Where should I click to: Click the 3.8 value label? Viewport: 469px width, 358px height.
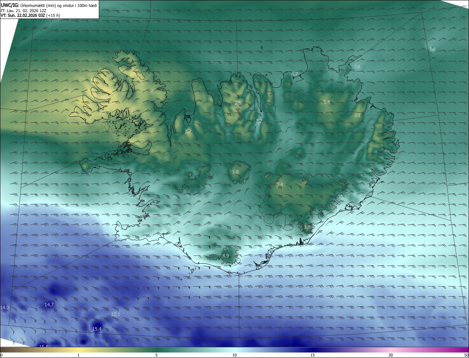(x=235, y=172)
